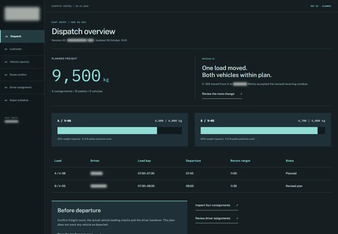Click the PLANNED FREIGHT label

coord(64,59)
